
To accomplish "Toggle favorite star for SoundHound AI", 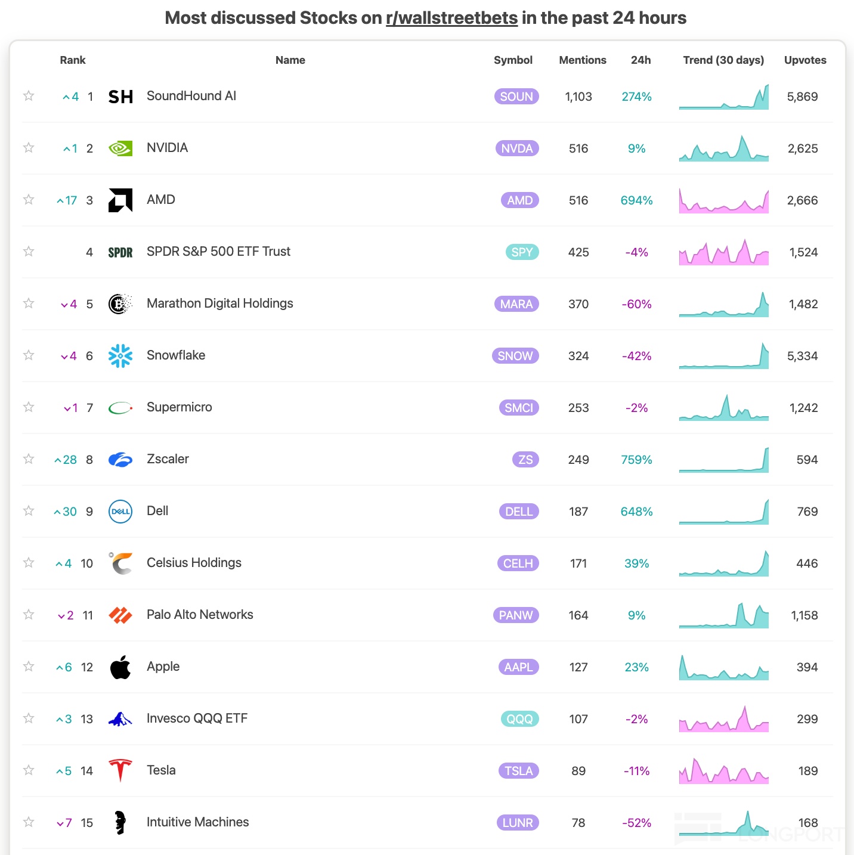I will click(29, 96).
